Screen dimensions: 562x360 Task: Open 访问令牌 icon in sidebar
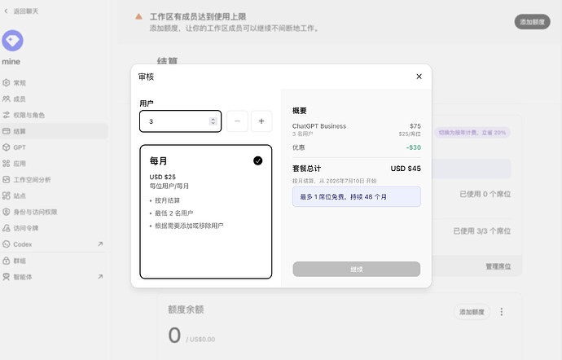pos(6,228)
